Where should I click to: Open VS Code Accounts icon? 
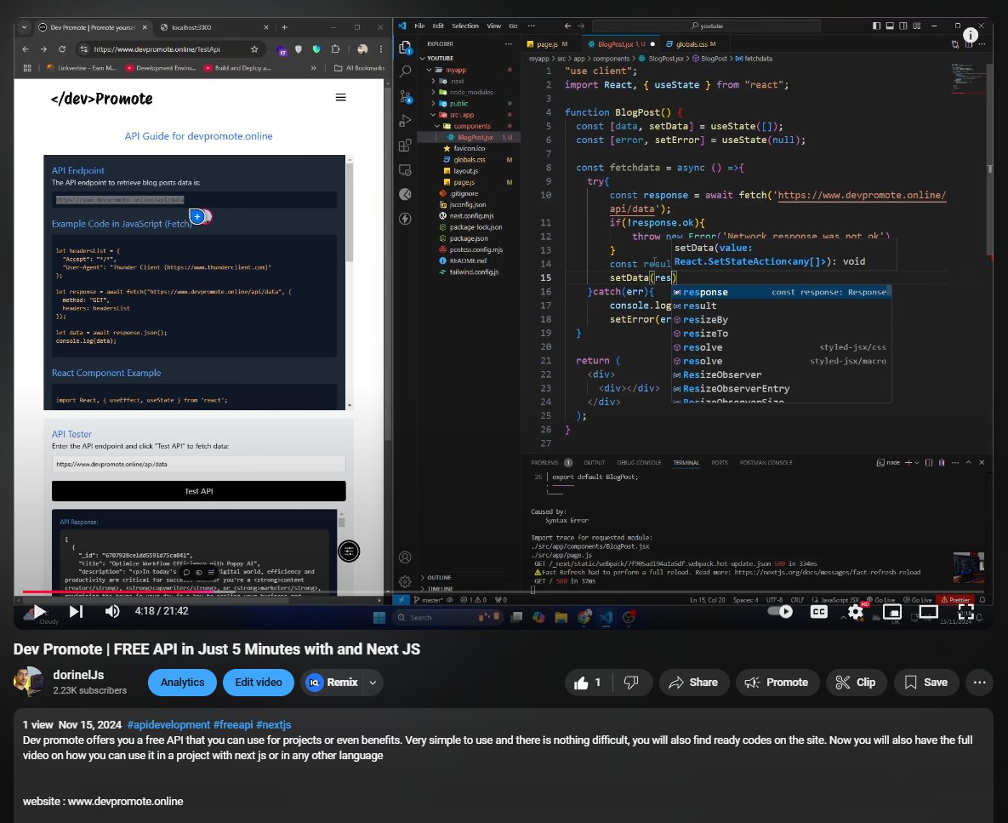405,557
